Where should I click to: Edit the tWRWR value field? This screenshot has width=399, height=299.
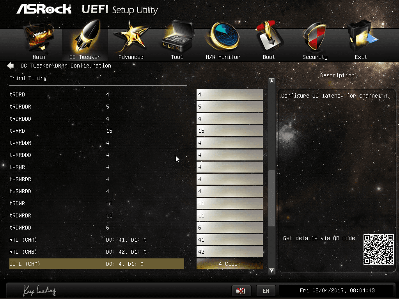(229, 167)
